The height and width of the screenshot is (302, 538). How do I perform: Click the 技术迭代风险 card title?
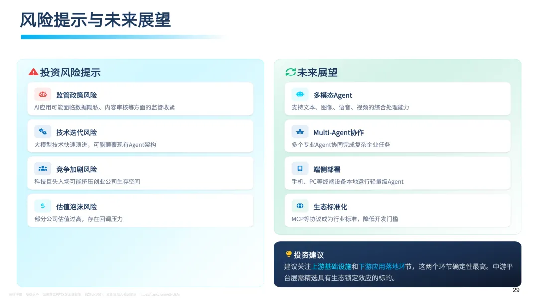tap(77, 132)
